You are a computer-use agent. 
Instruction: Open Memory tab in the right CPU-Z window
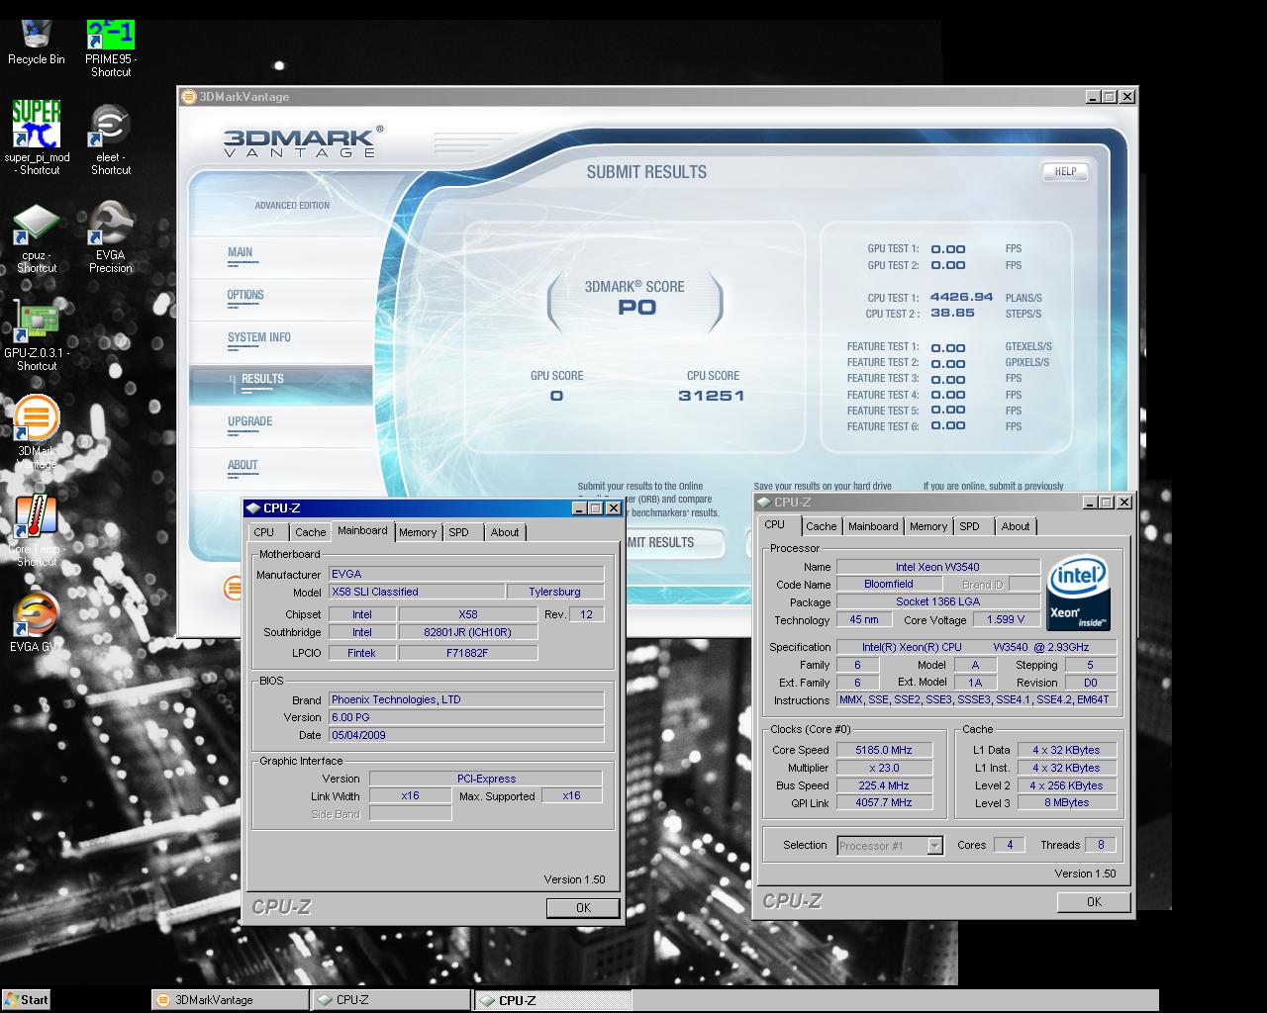(x=928, y=526)
